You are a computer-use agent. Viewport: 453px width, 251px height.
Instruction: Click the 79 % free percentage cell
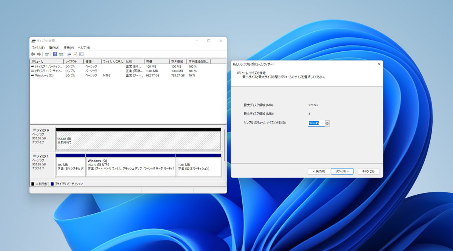[192, 75]
